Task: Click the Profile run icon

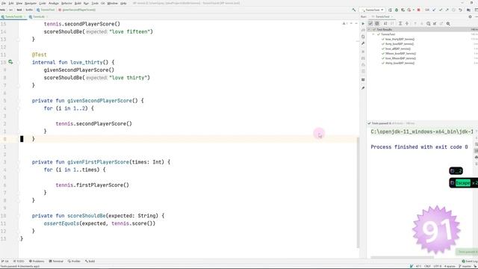Action: (x=410, y=10)
